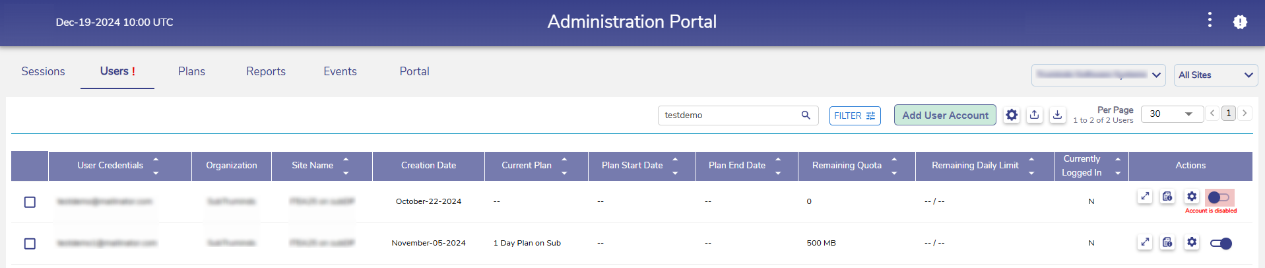Open the table settings gear icon
Viewport: 1265px width, 268px height.
tap(1012, 115)
